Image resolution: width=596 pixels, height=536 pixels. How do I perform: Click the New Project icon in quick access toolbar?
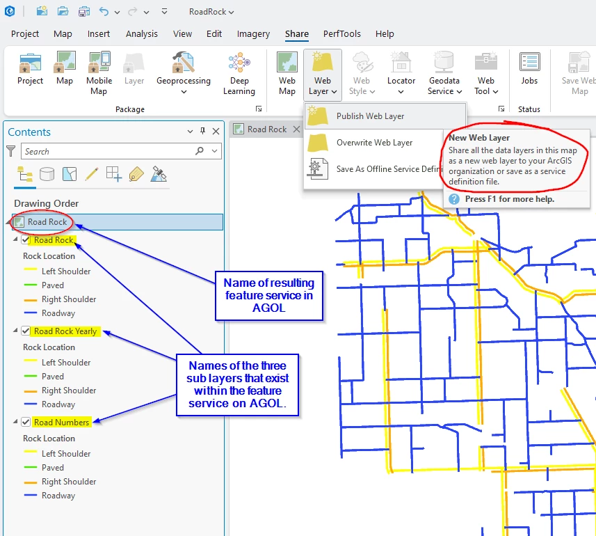42,11
